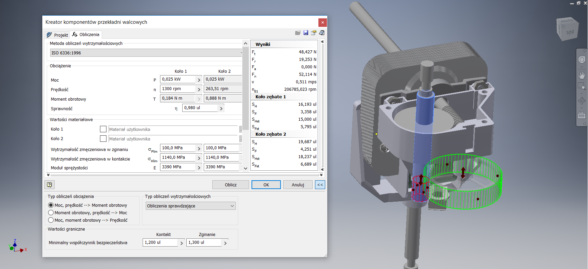Click the double-chevron splitter below material values
The height and width of the screenshot is (269, 588).
tap(48, 175)
